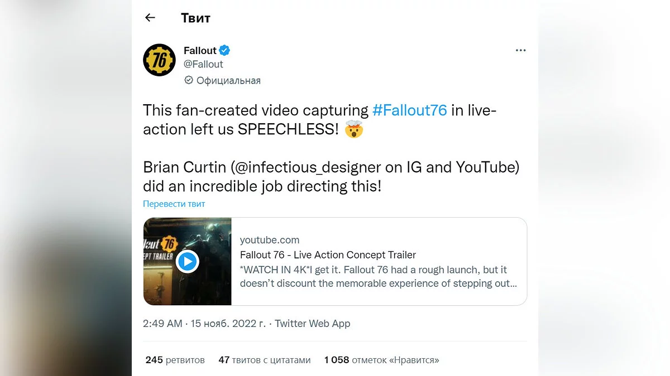Click the youtube.com domain label
Screen dimensions: 670x376
pyautogui.click(x=270, y=240)
